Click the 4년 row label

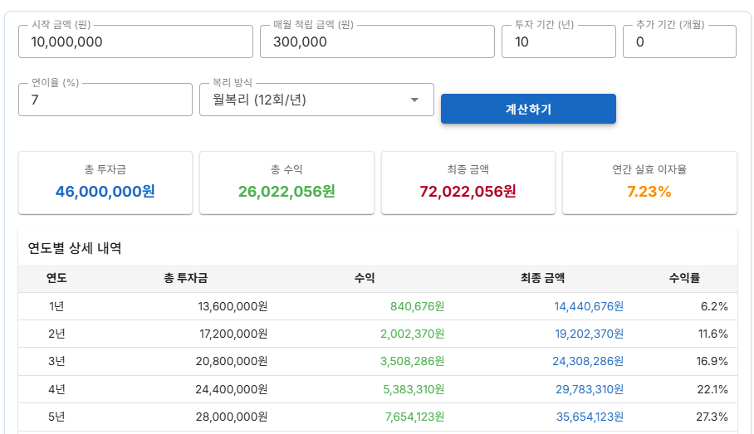[56, 389]
